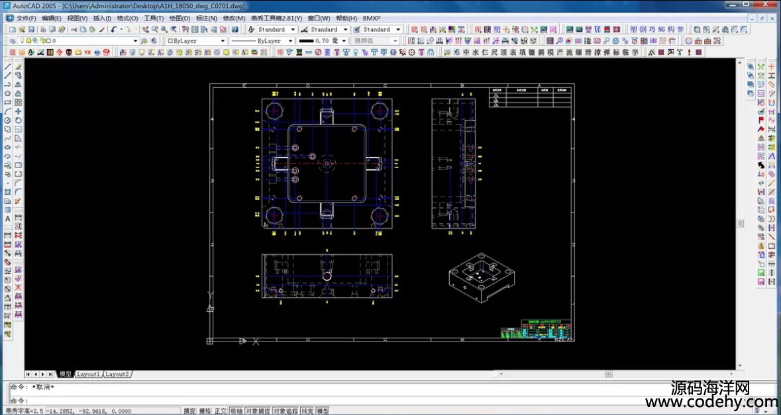The image size is (781, 415).
Task: Click the Plot/Print icon
Action: pos(44,30)
